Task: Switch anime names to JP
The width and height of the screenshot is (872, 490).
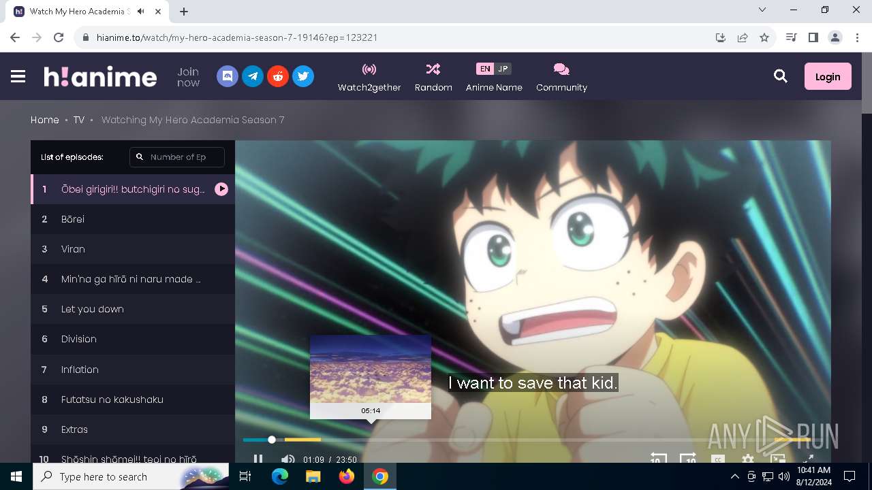Action: pyautogui.click(x=503, y=69)
